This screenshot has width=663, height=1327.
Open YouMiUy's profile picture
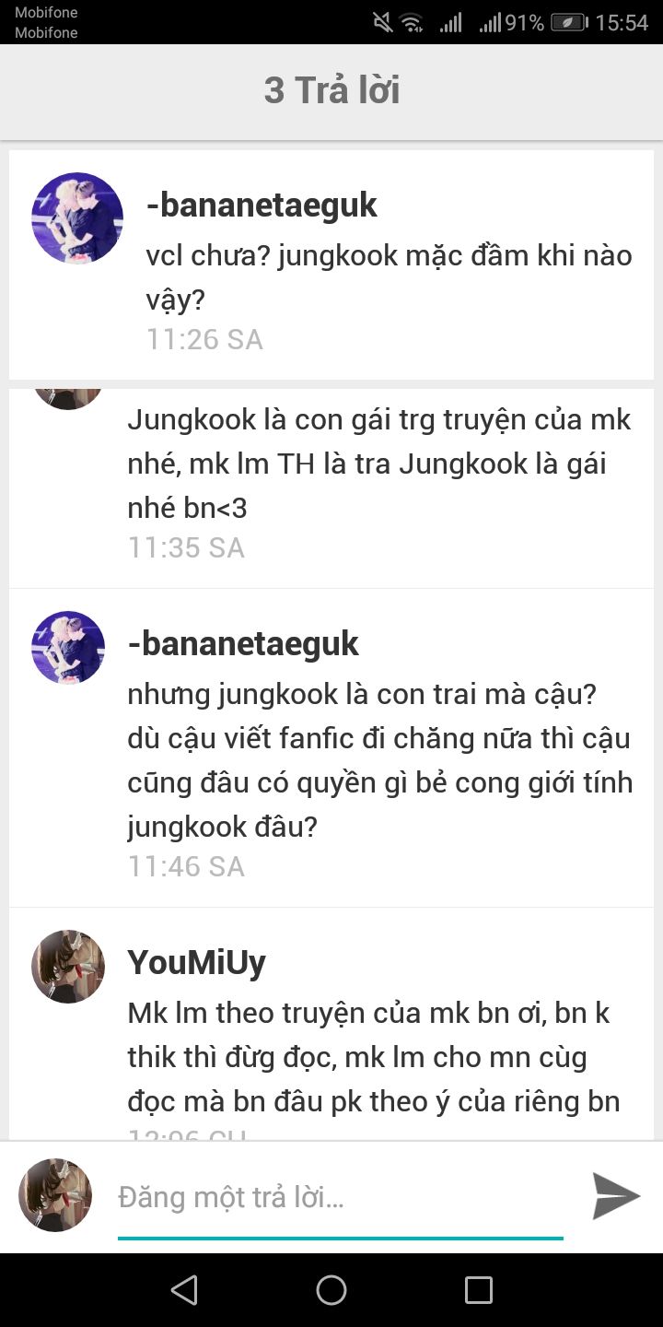(x=68, y=967)
